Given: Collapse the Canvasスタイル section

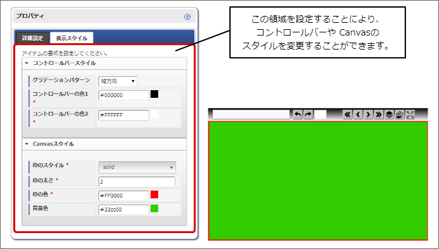Looking at the screenshot, I should (104, 144).
